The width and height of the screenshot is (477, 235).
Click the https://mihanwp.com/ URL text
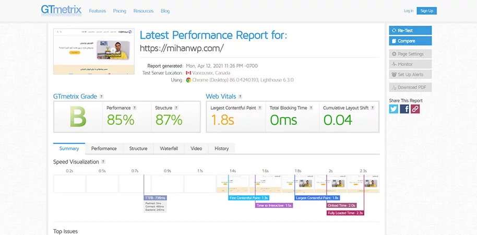[182, 48]
